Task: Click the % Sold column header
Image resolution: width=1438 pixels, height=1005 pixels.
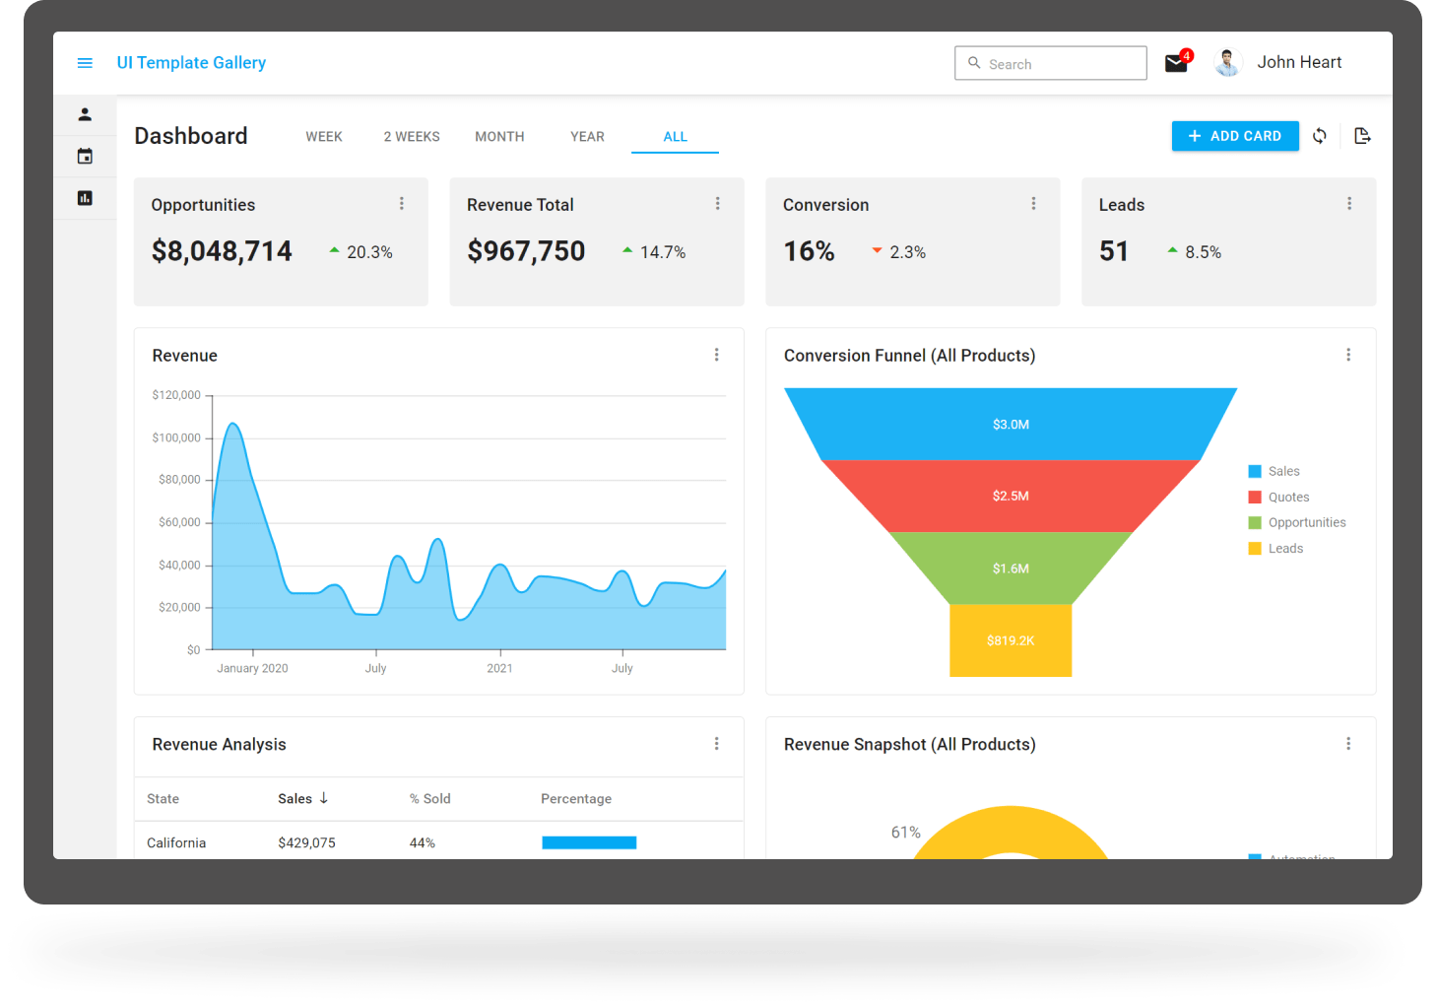Action: [x=430, y=799]
